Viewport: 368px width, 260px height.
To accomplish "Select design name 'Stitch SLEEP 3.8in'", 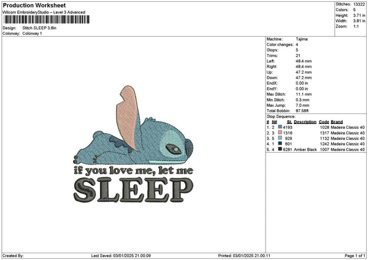I will pos(39,28).
